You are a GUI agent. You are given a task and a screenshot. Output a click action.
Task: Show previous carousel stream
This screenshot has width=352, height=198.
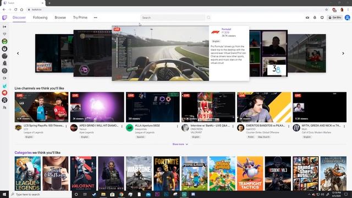[x=18, y=53]
